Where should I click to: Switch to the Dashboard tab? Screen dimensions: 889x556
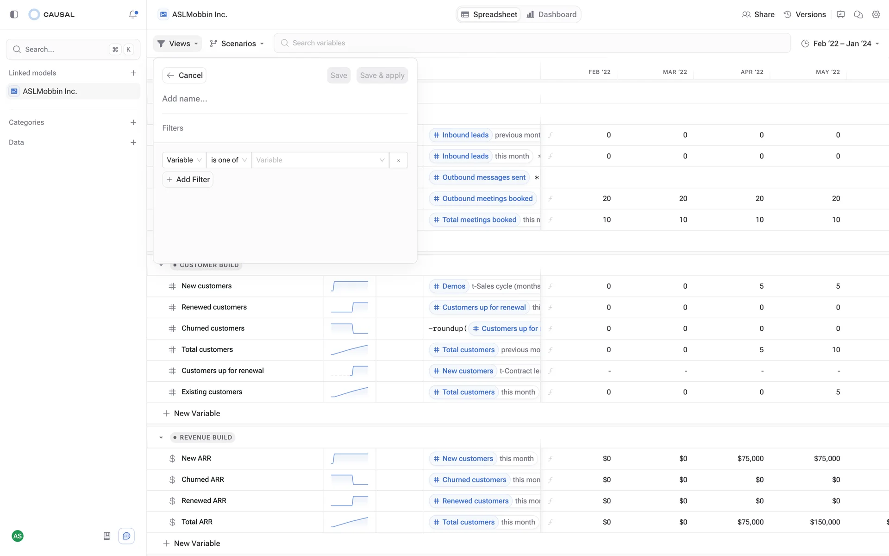click(551, 14)
